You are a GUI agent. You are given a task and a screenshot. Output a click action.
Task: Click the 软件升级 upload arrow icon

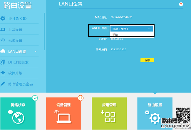click(3, 73)
